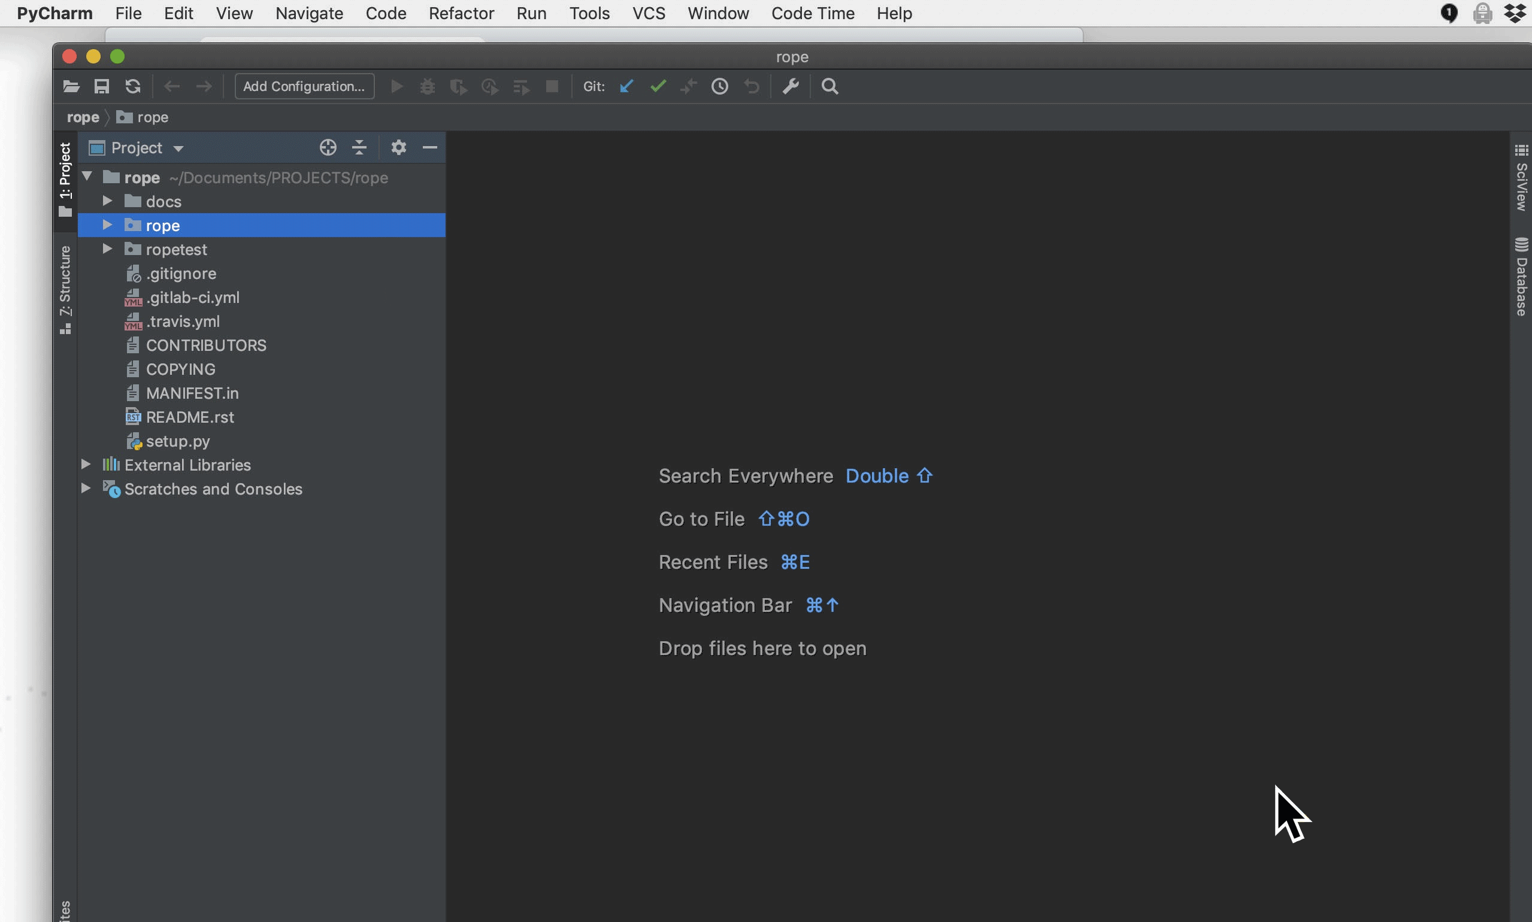Image resolution: width=1532 pixels, height=922 pixels.
Task: Click rope root in breadcrumb bar
Action: click(83, 117)
